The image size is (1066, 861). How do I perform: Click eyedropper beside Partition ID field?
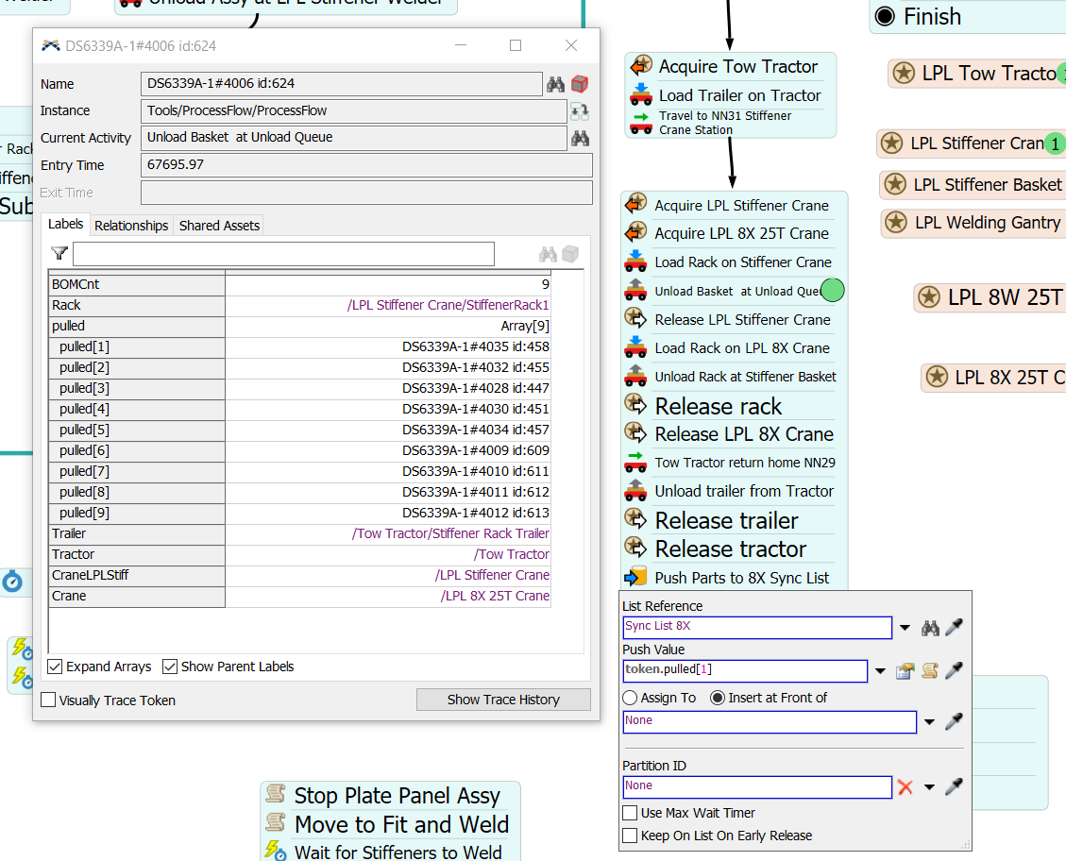[x=955, y=786]
